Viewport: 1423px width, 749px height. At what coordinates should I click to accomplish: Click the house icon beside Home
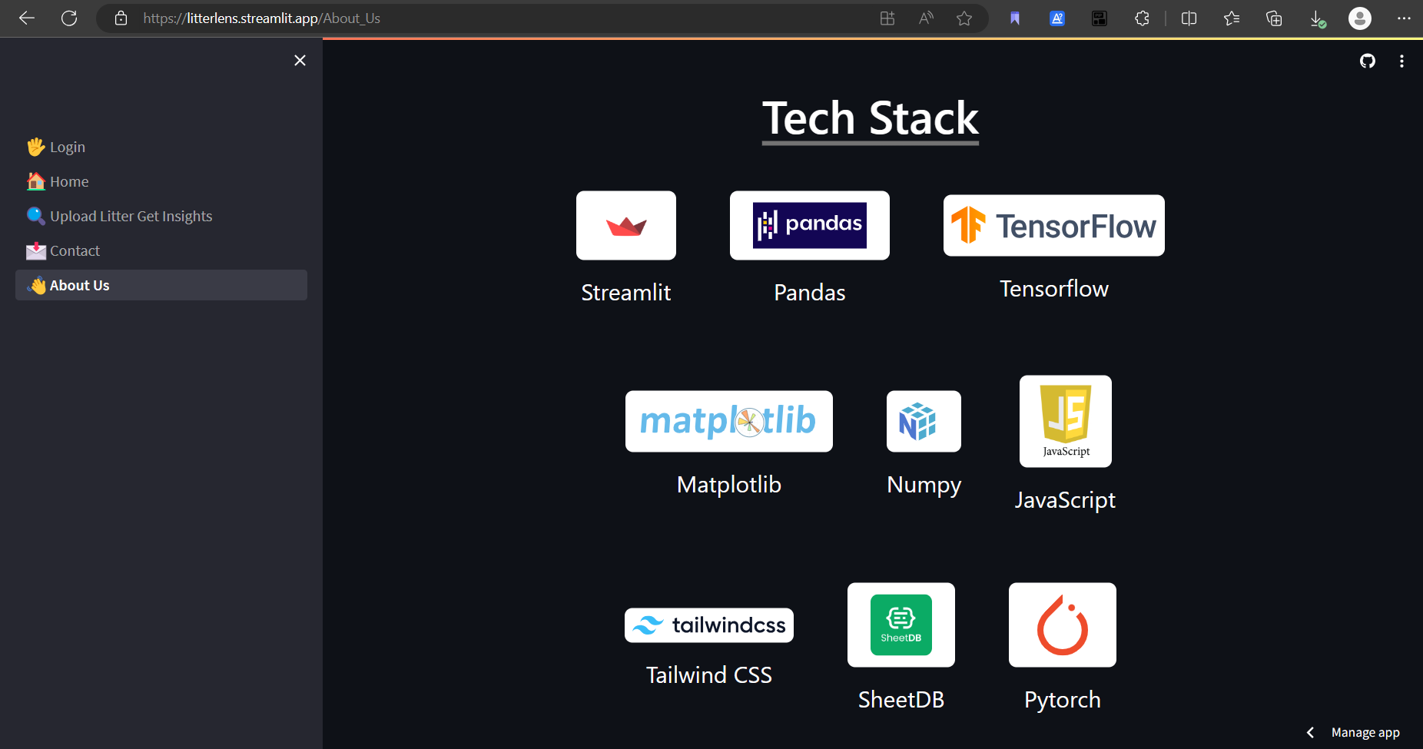[x=36, y=181]
